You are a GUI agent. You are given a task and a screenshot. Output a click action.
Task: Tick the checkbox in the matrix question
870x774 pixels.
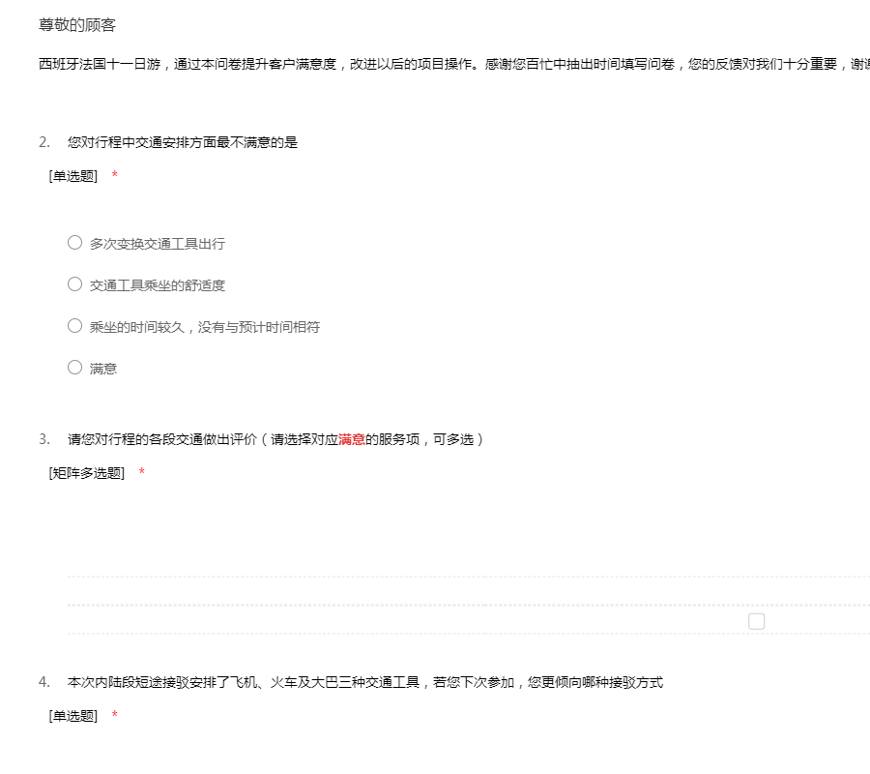pos(756,621)
